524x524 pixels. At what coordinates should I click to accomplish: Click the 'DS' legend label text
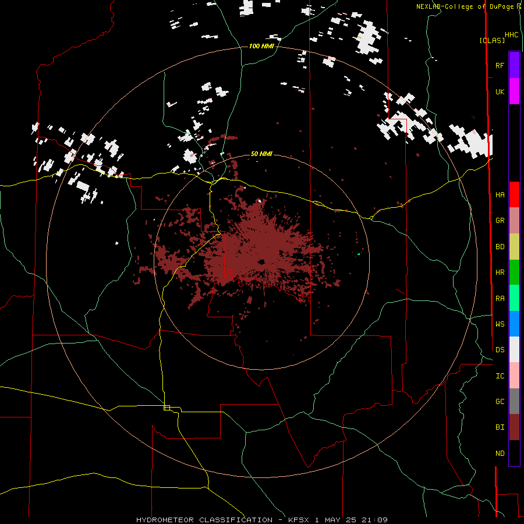coord(500,349)
